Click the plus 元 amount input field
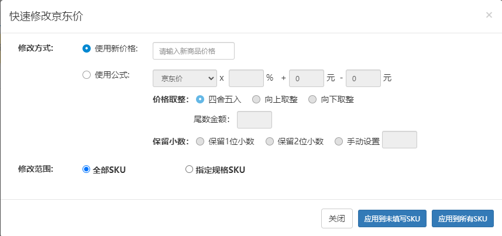 point(306,78)
